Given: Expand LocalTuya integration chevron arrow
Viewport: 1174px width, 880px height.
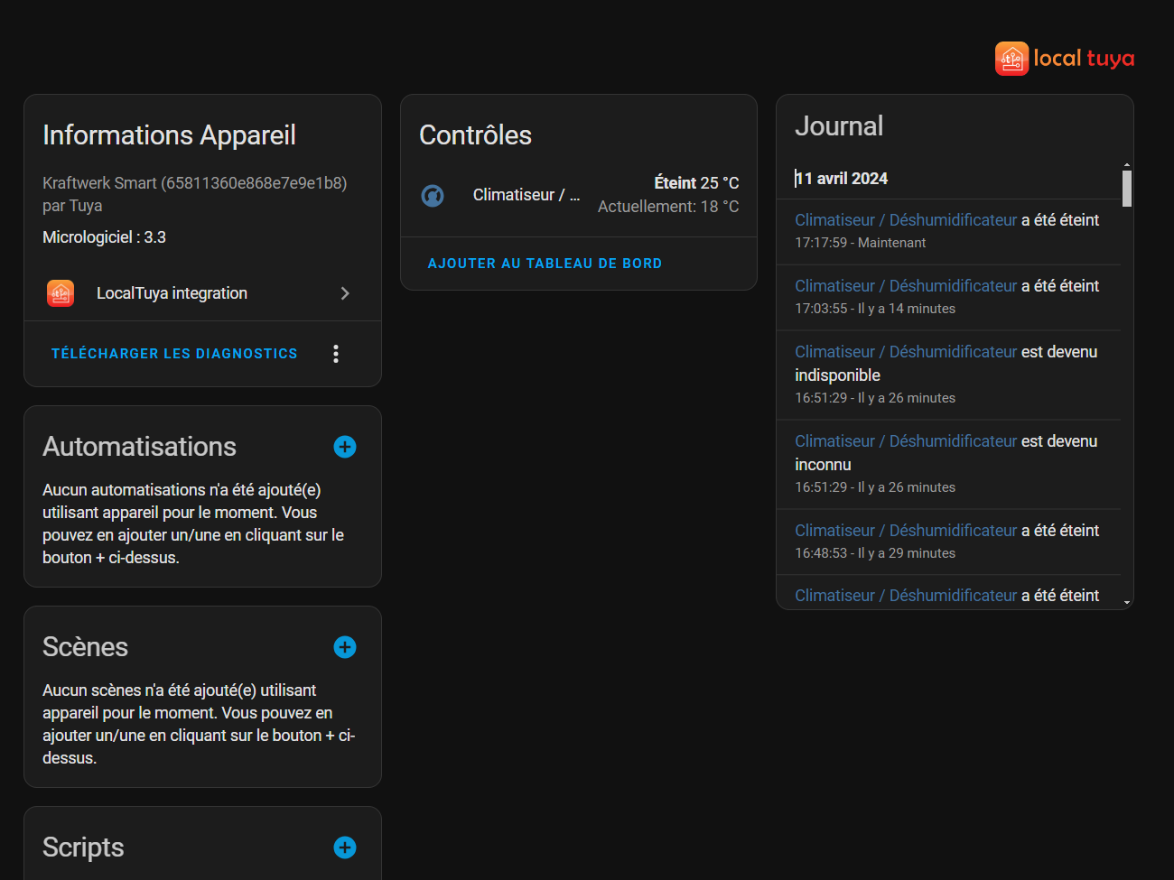Looking at the screenshot, I should coord(345,293).
